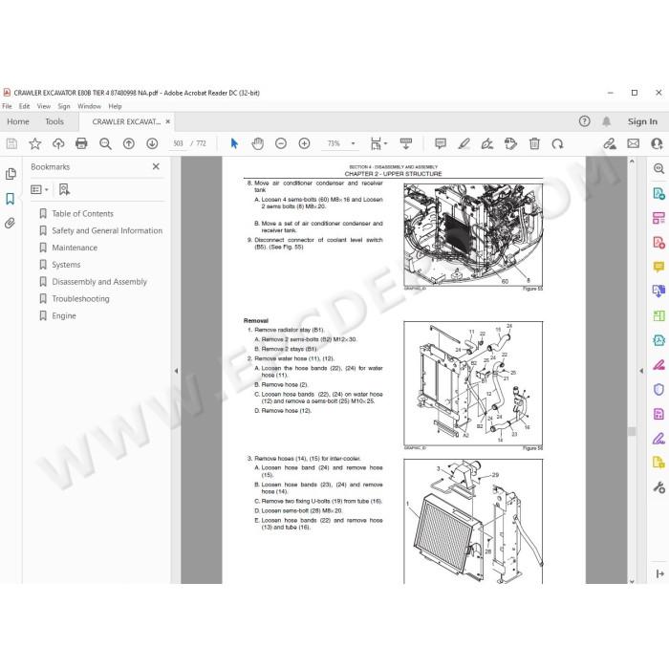Click the page number field 503
This screenshot has height=669, width=669.
point(178,143)
